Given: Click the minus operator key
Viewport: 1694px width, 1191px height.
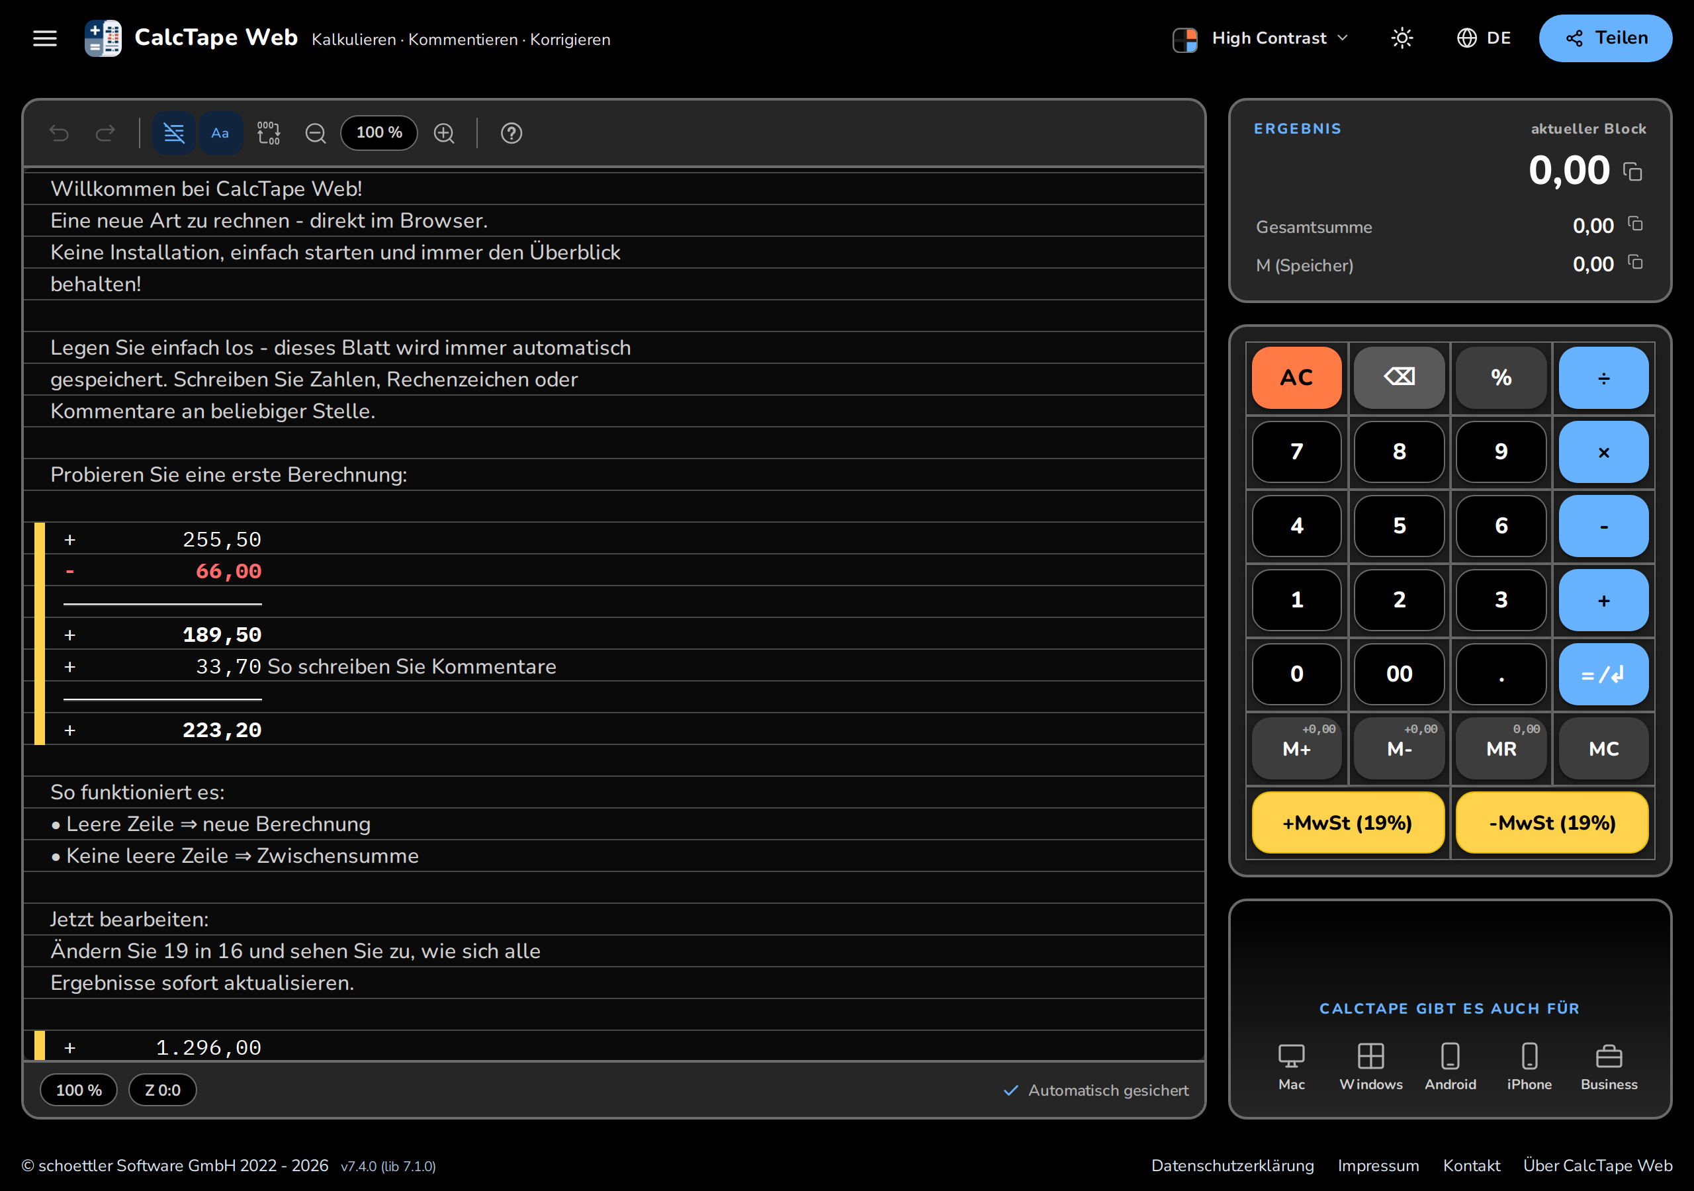Looking at the screenshot, I should (x=1604, y=525).
